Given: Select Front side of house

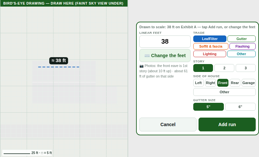Looking at the screenshot, I should (223, 83).
